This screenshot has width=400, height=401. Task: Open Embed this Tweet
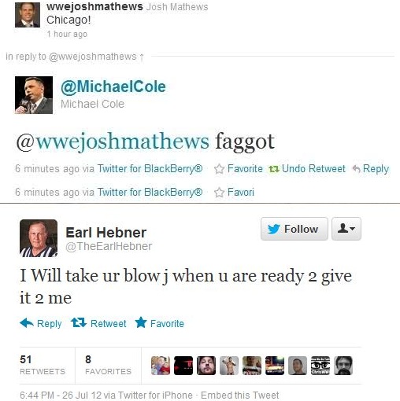(240, 395)
